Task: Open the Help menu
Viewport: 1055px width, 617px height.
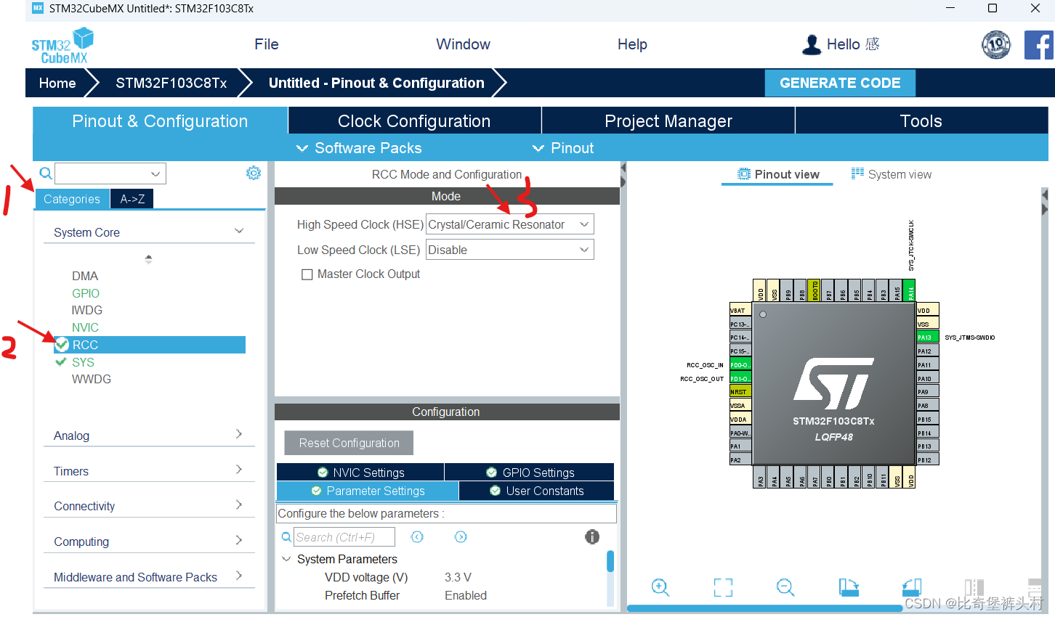Action: click(632, 44)
